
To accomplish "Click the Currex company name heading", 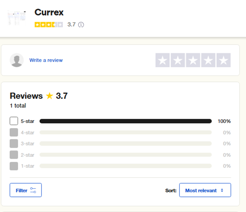I will 49,12.
